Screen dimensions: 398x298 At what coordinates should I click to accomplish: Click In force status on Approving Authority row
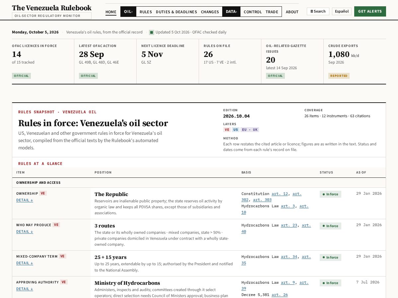coord(330,283)
